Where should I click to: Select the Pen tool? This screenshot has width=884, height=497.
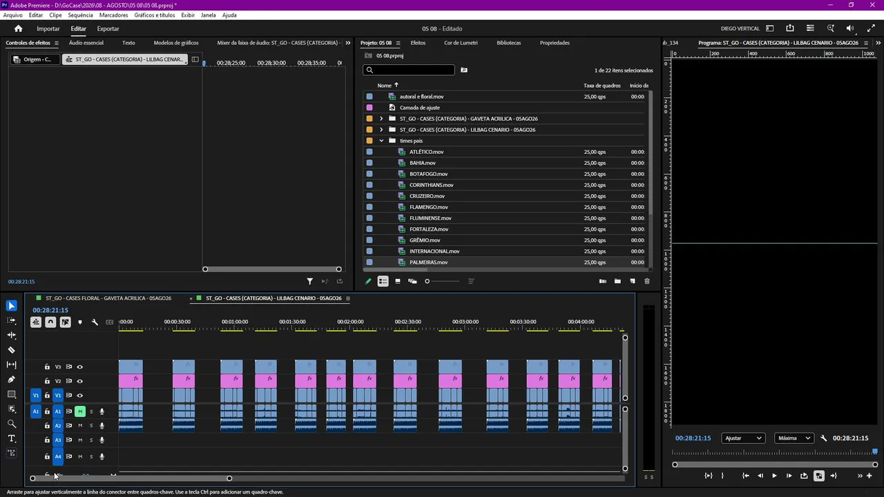12,380
